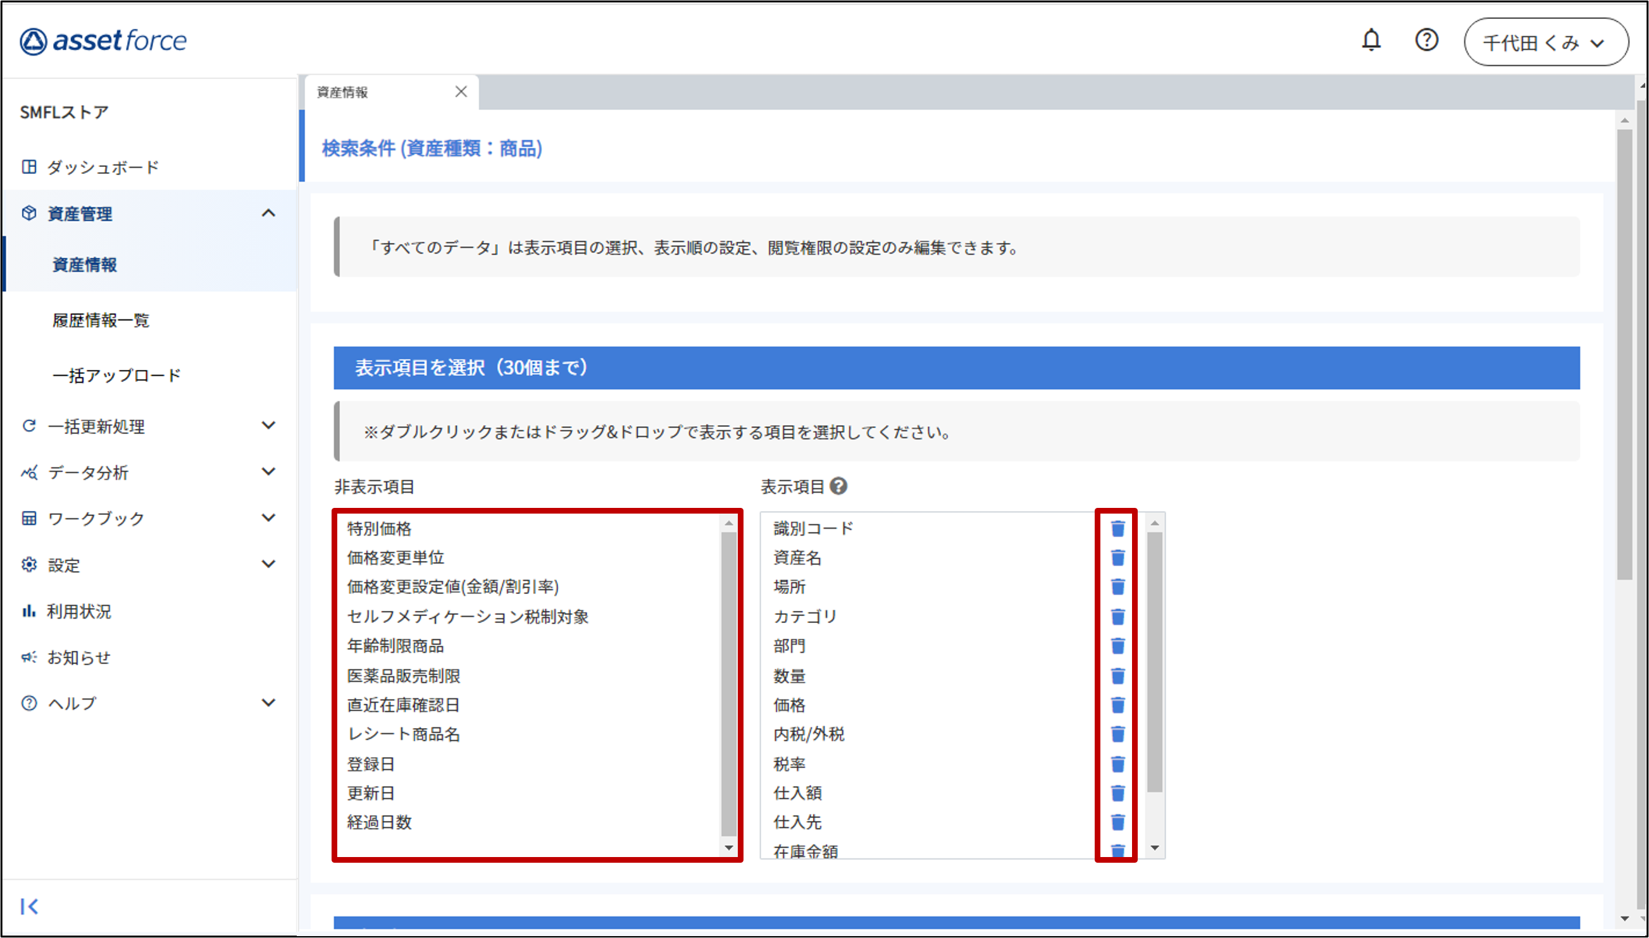Viewport: 1649px width, 938px height.
Task: Open 一括アップロード page link
Action: coord(116,375)
